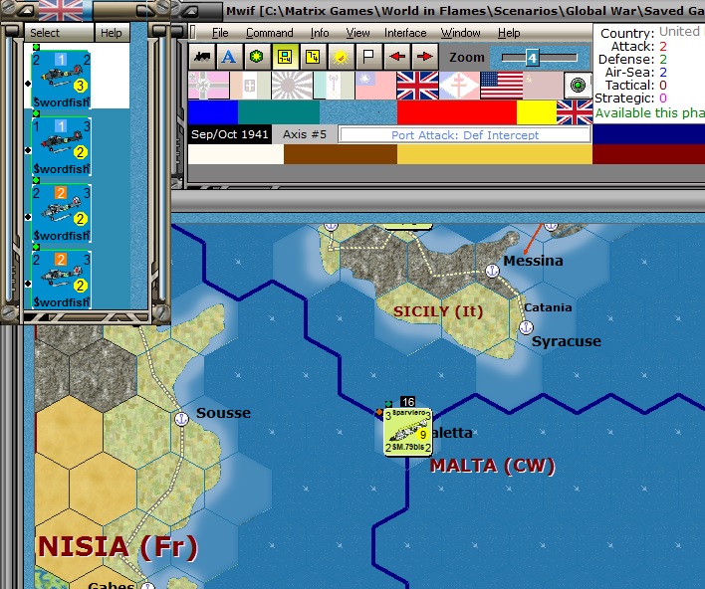The image size is (705, 589).
Task: Select the Soviet flag in country bar
Action: click(x=543, y=86)
